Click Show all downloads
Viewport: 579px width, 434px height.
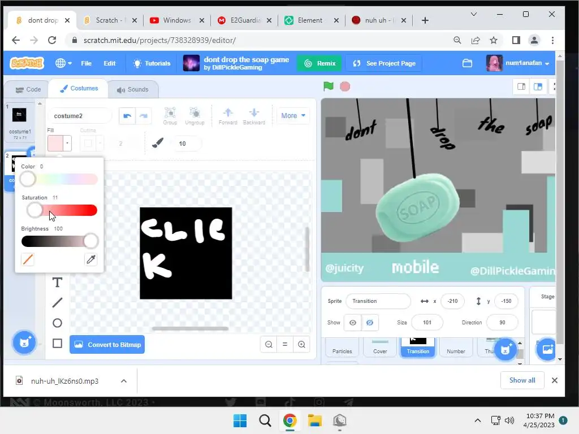click(x=522, y=380)
